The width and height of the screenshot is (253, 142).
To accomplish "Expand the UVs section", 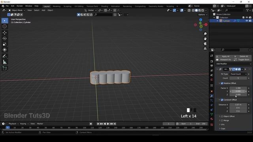I will pyautogui.click(x=222, y=125).
